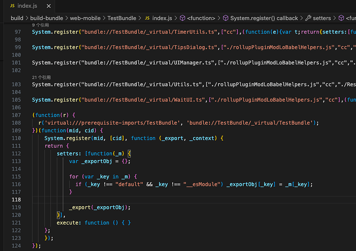Click the 'execute: function' line of code
This screenshot has height=251, width=356.
coord(93,223)
